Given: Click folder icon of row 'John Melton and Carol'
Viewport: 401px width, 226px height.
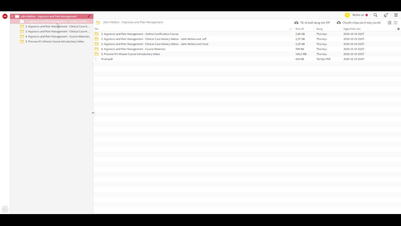Looking at the screenshot, I should (96, 44).
